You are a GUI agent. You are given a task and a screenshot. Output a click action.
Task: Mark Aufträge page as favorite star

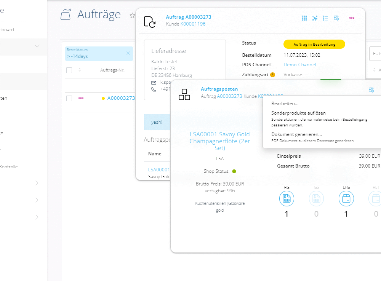[x=132, y=16]
